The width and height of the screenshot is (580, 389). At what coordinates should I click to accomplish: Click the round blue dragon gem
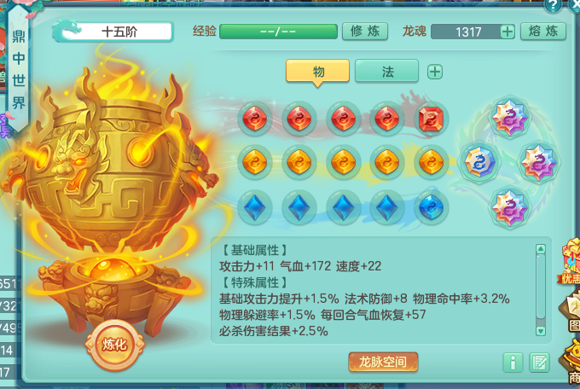431,206
